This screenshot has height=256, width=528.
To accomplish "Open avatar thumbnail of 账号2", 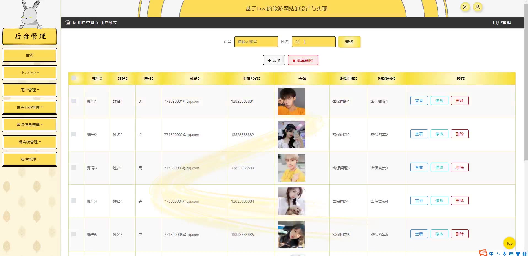I will [x=291, y=134].
